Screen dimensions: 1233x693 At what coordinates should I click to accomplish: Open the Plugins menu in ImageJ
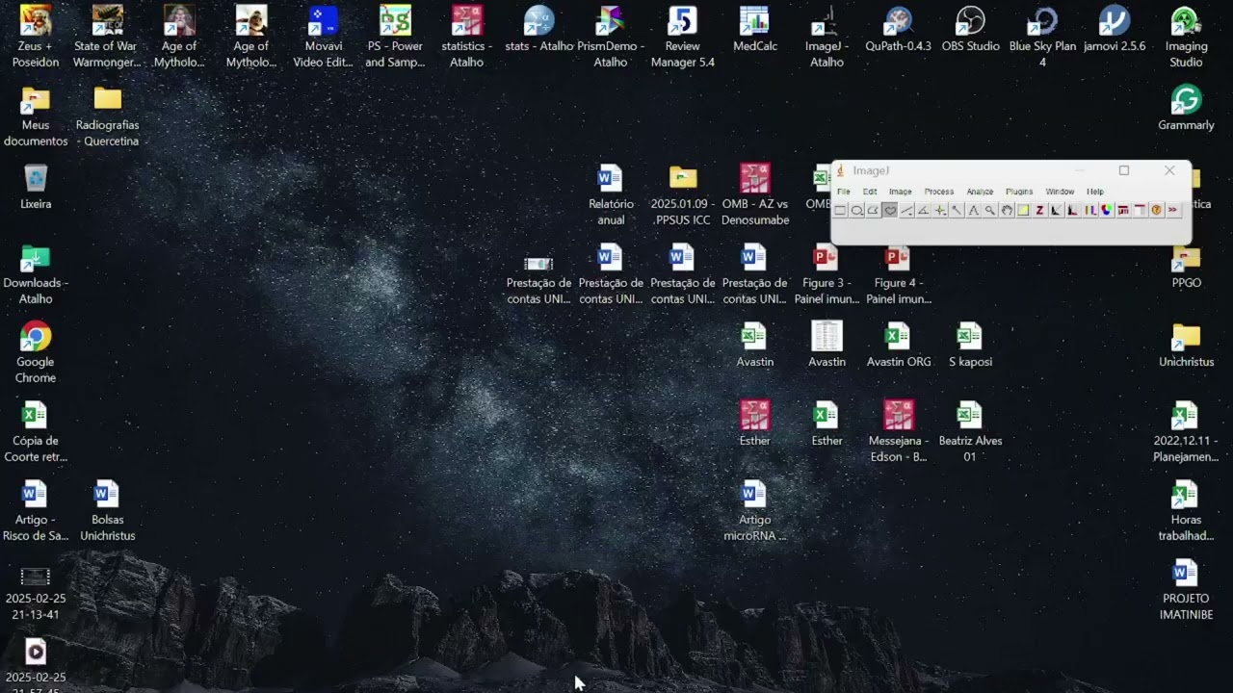tap(1019, 192)
